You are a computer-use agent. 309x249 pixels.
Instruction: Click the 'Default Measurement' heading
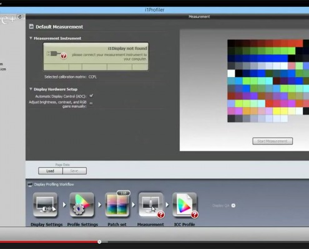(x=59, y=27)
